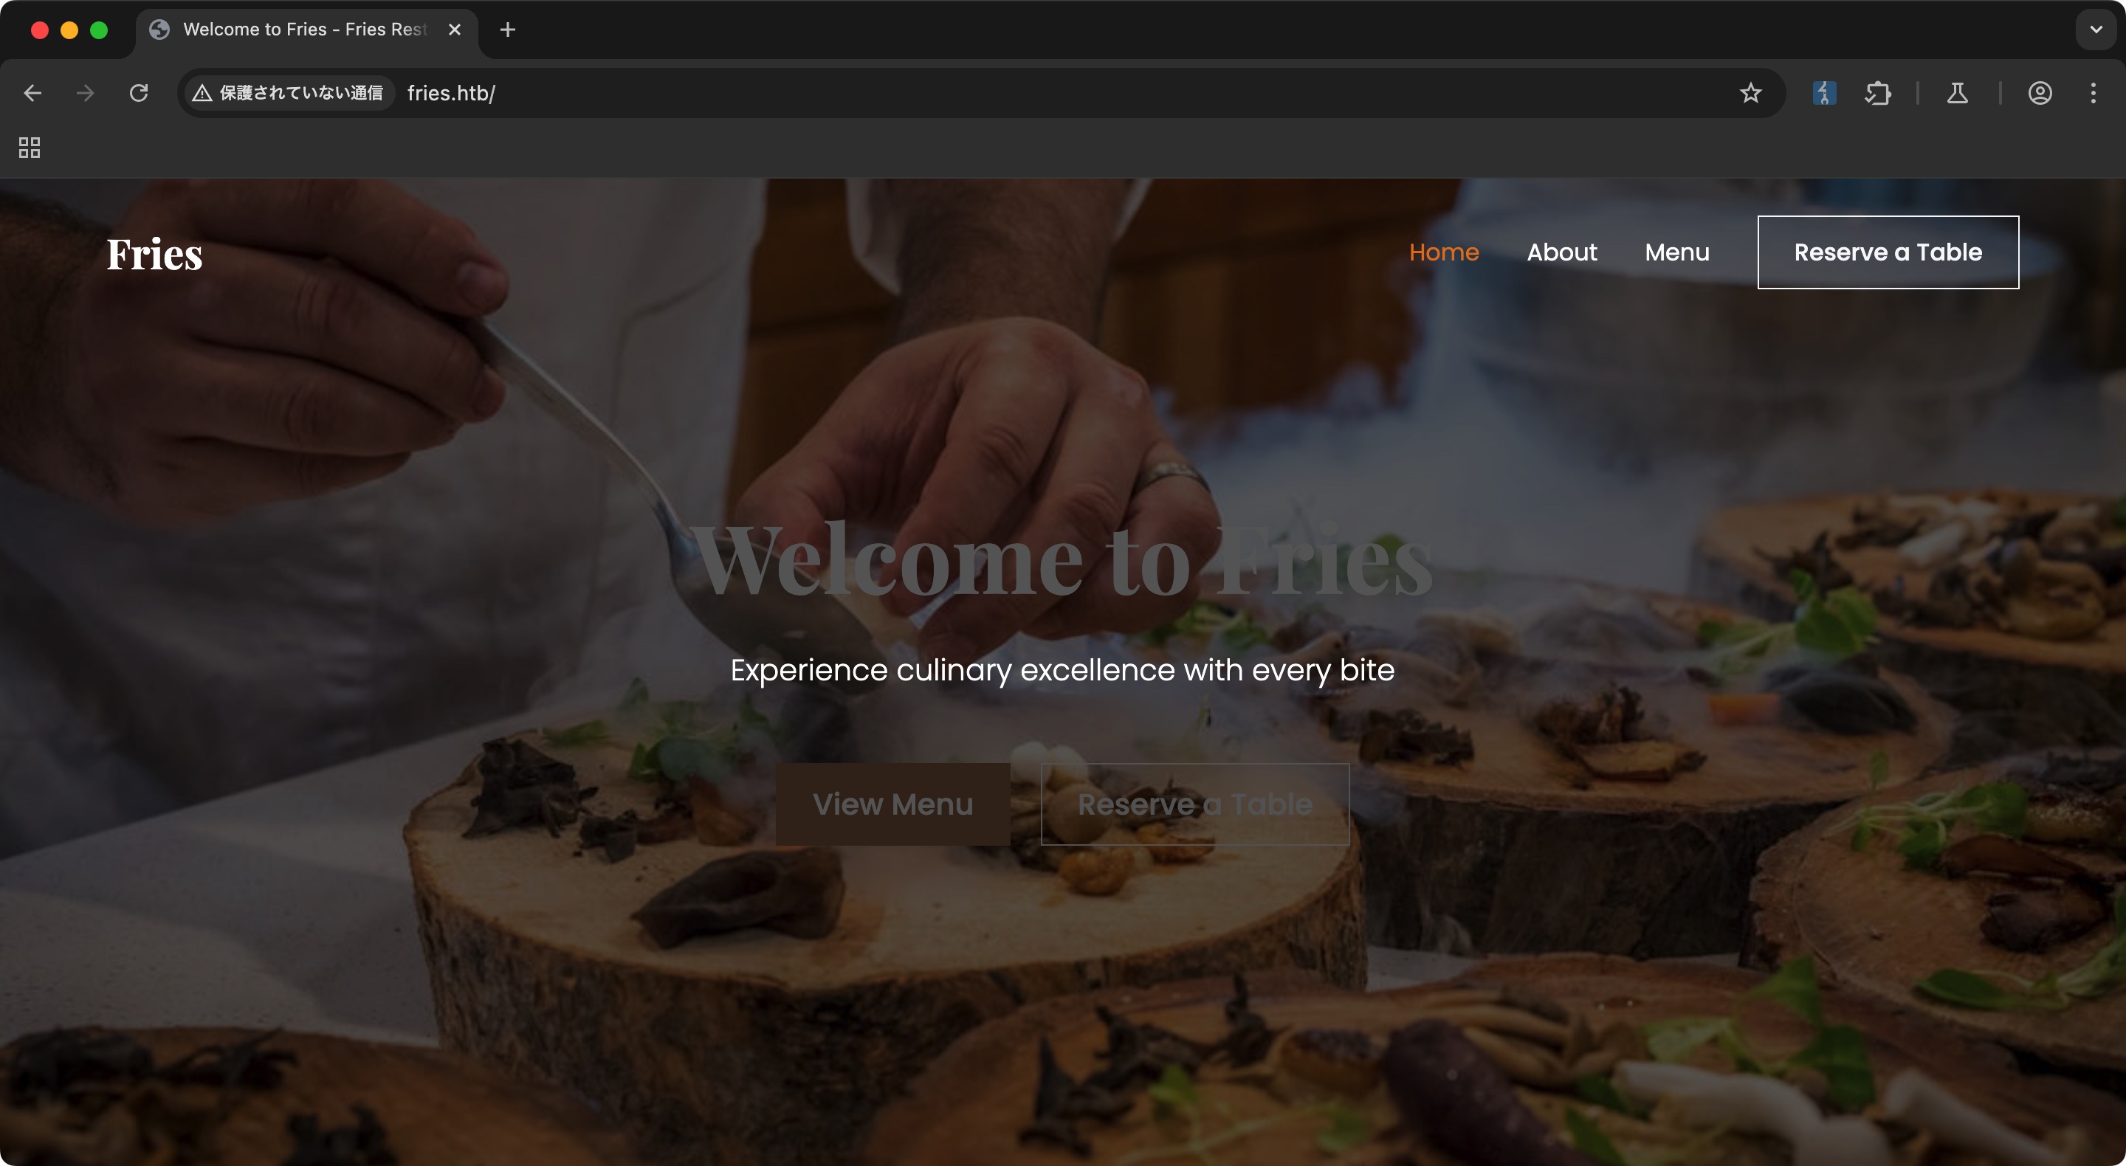
Task: Minimize the window with the yellow button
Action: pos(69,30)
